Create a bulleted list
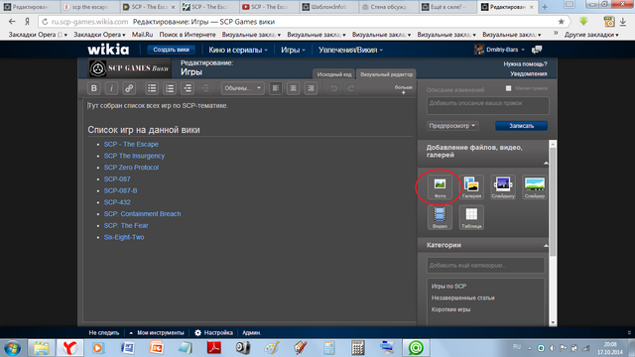Screen dimensions: 635x357 click(x=152, y=88)
